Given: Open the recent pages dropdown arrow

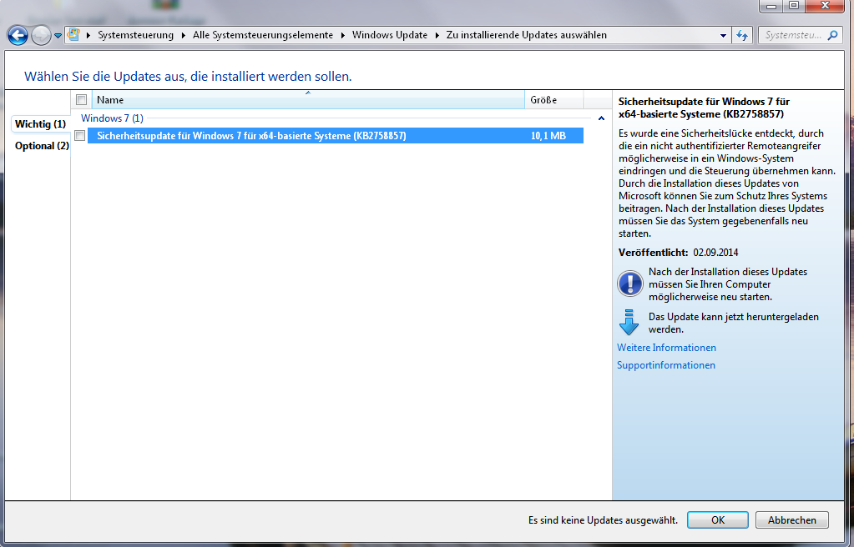Looking at the screenshot, I should click(x=58, y=36).
